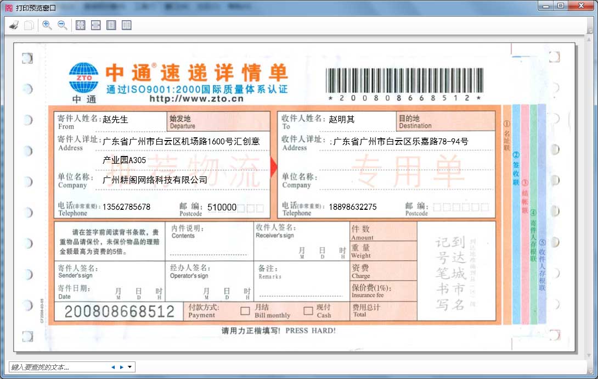Click the 打印预览窗口 title bar app icon
This screenshot has height=379, width=598.
pos(9,8)
